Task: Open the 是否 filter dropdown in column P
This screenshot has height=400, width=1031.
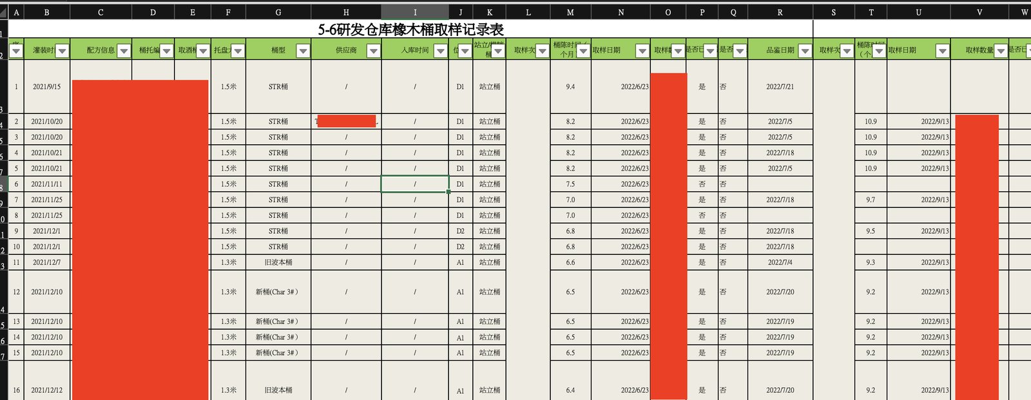Action: 710,51
